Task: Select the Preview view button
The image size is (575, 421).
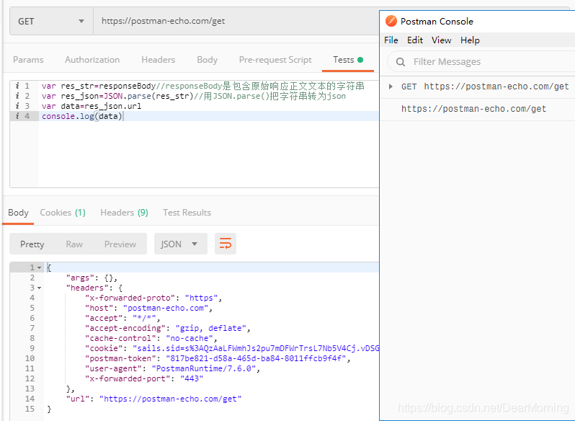Action: [120, 244]
